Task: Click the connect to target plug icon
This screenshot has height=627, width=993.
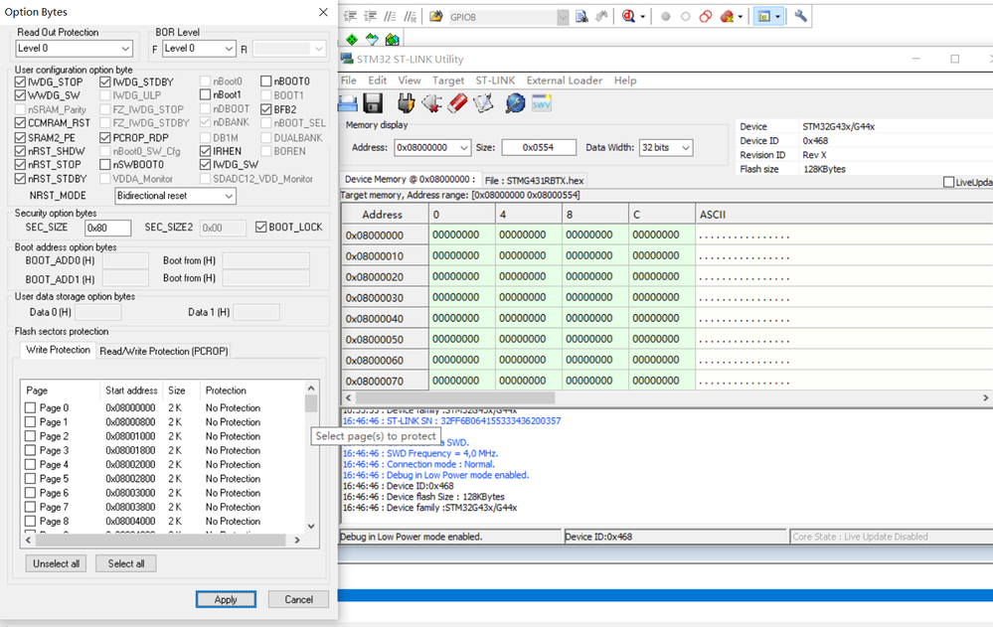Action: [406, 103]
